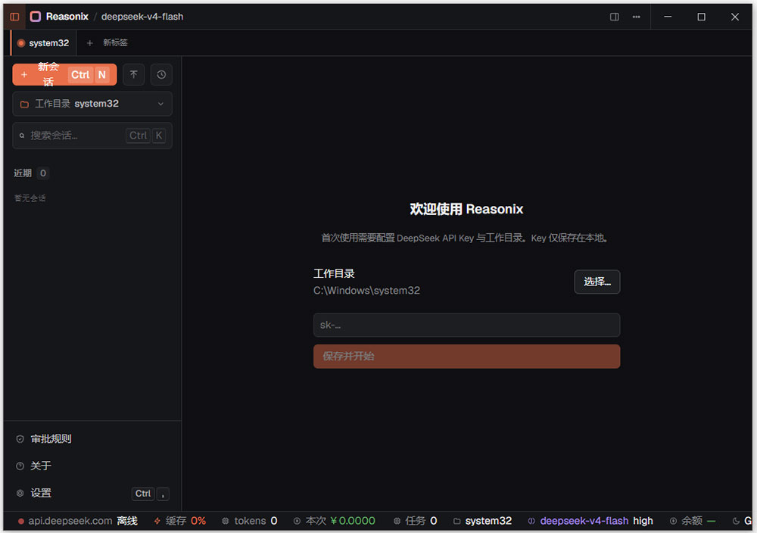Click the red offline status dot
The height and width of the screenshot is (533, 757).
click(20, 522)
